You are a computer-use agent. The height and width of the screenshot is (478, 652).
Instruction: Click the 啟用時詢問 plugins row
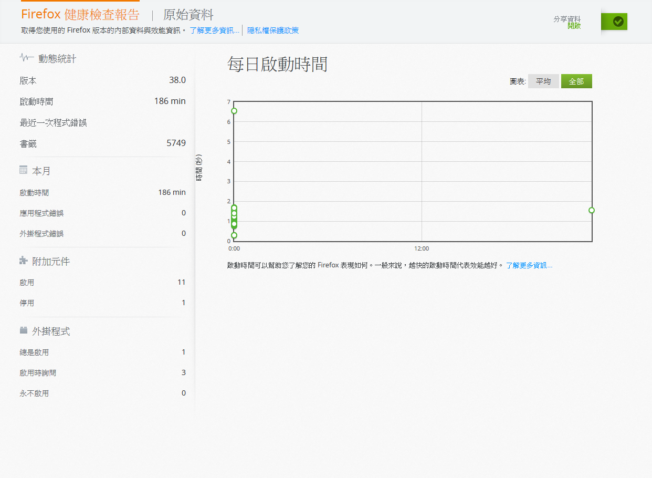point(102,373)
